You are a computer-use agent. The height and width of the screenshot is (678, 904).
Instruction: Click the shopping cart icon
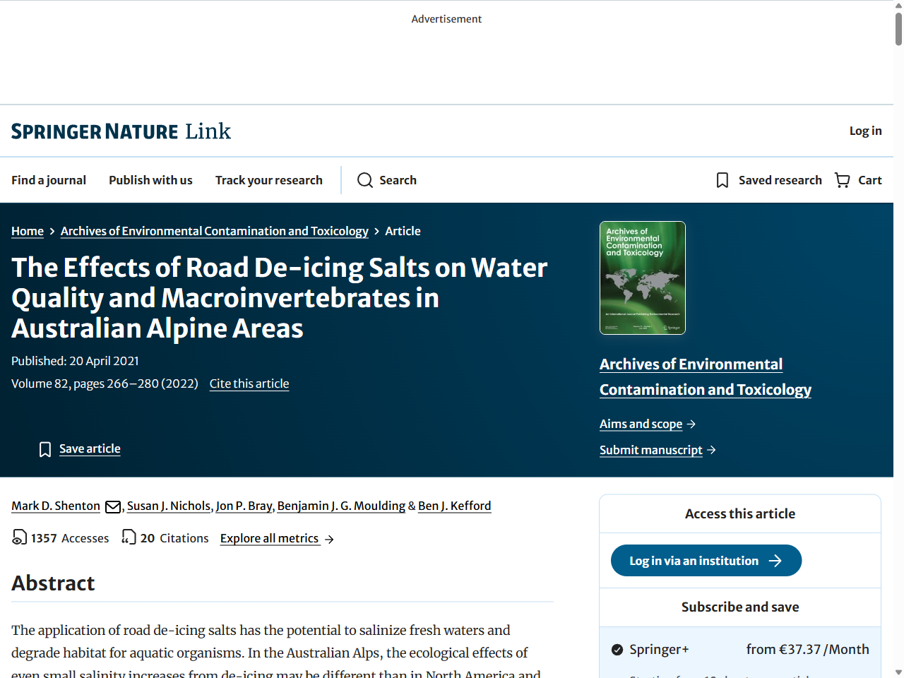click(x=843, y=180)
